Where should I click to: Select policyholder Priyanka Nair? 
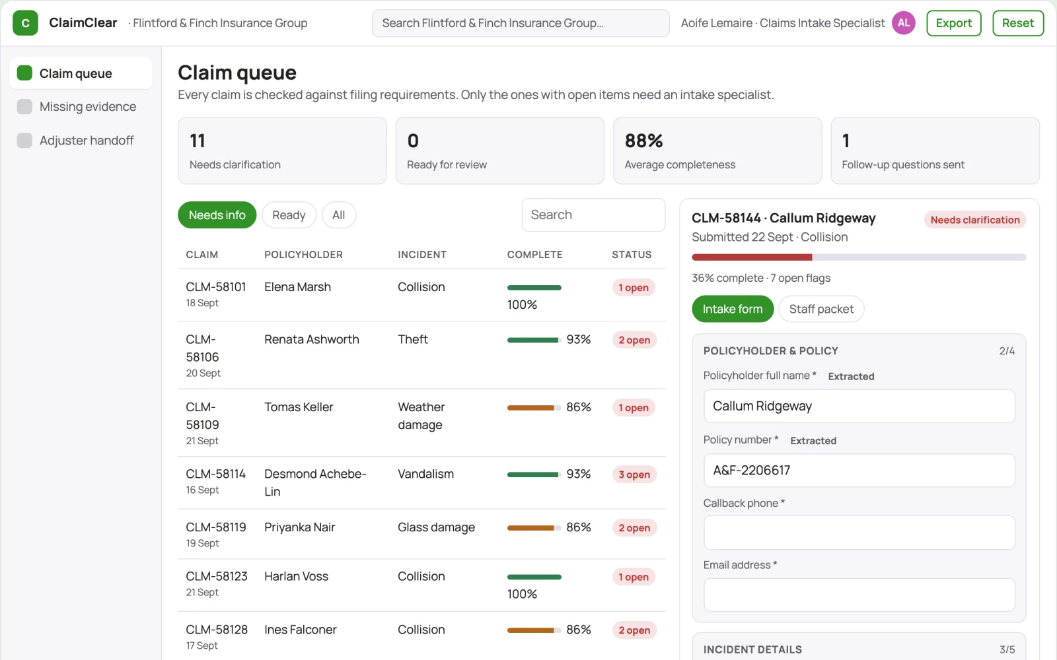[x=300, y=527]
